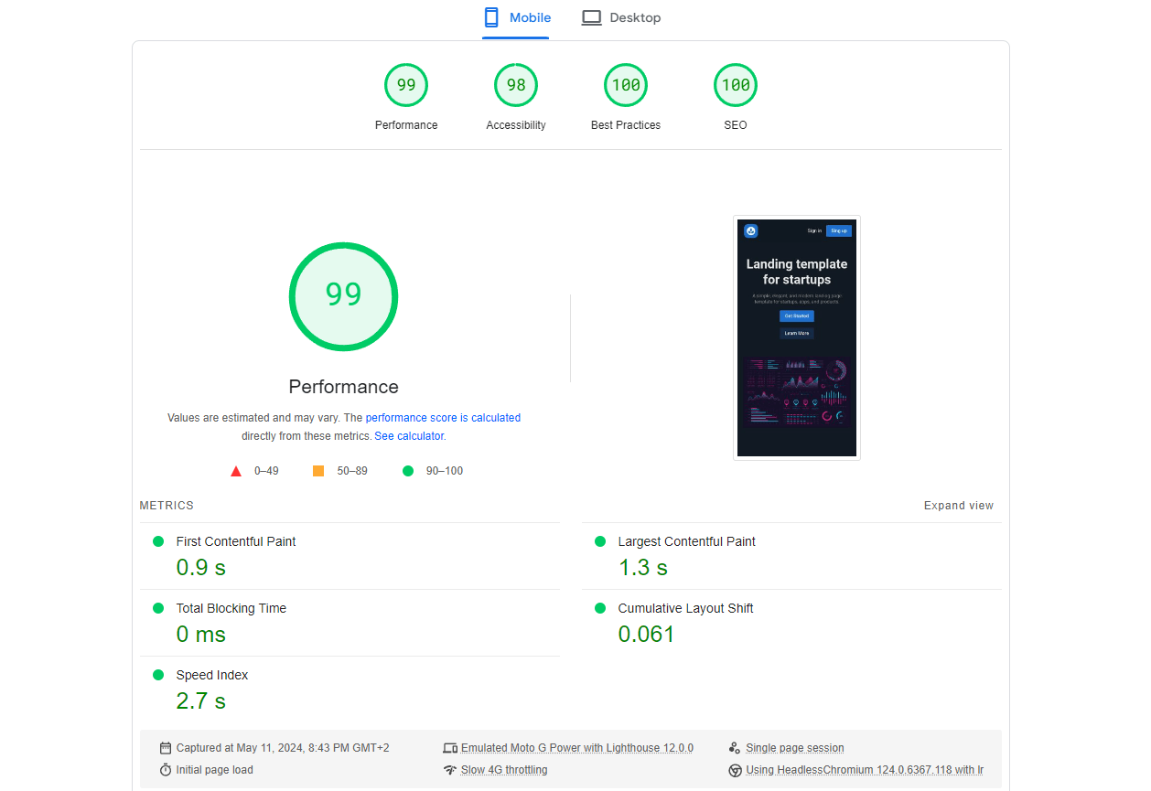
Task: Open the Performance 99 score gauge
Action: (406, 85)
